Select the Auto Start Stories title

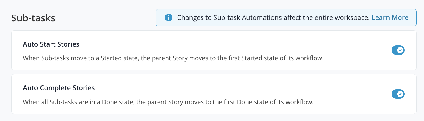click(x=51, y=44)
